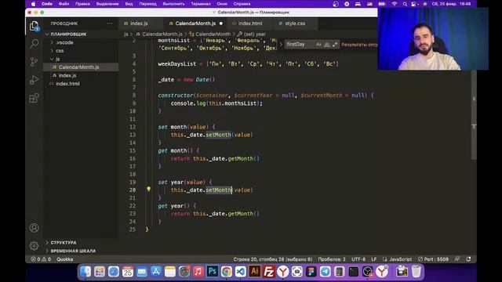Screen dimensions: 502x282
Task: Toggle Match Case in the find widget
Action: 318,45
